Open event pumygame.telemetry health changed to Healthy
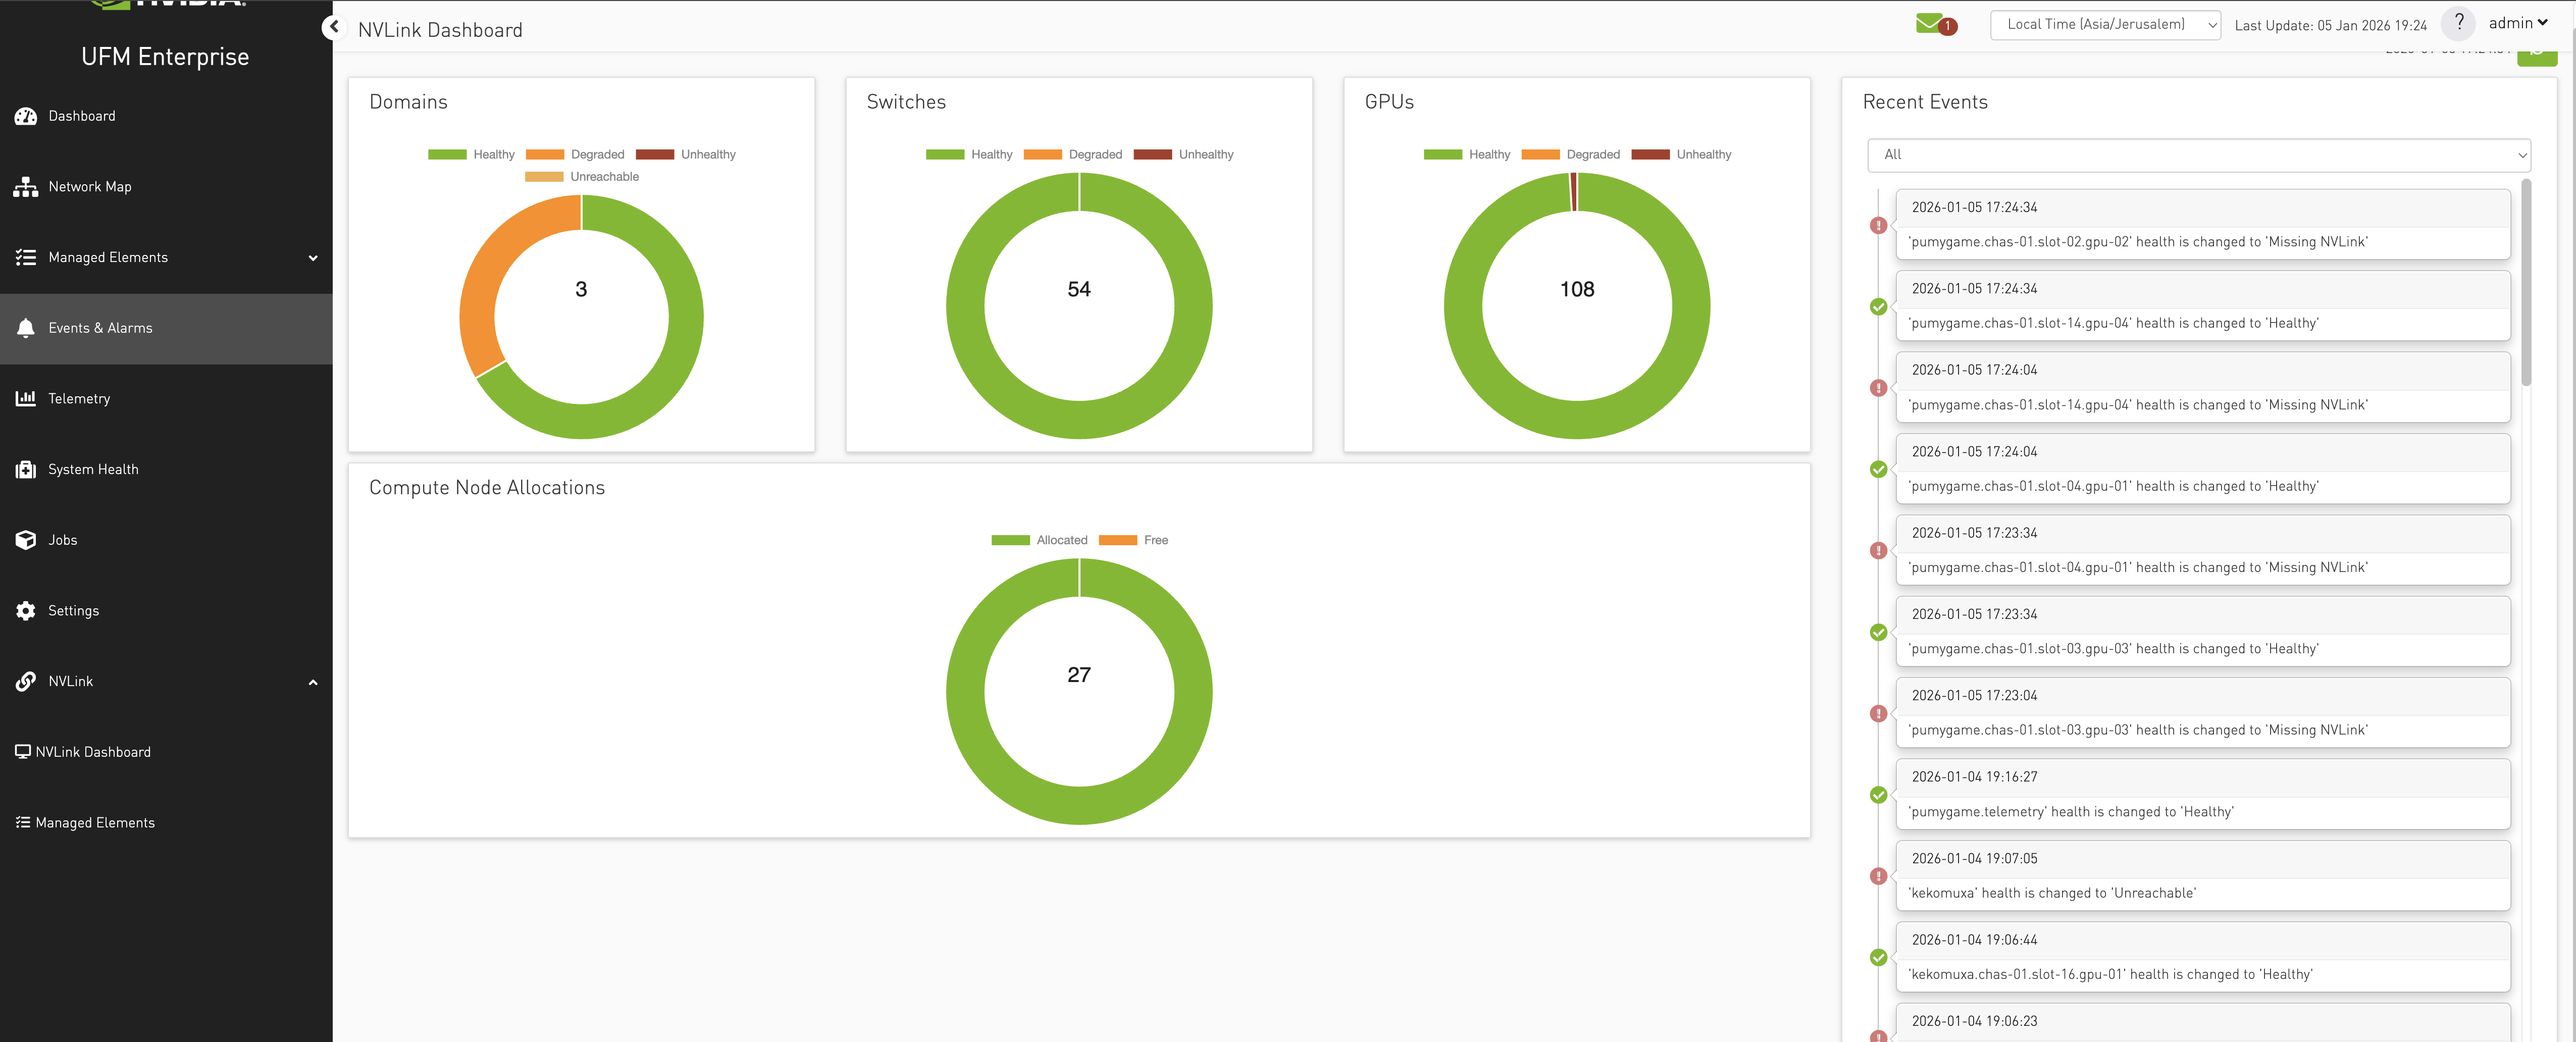Image resolution: width=2576 pixels, height=1042 pixels. [x=2202, y=794]
